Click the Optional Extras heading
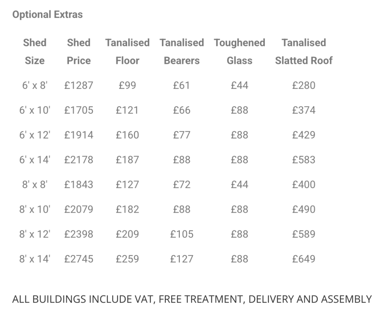The width and height of the screenshot is (392, 321). pos(47,15)
